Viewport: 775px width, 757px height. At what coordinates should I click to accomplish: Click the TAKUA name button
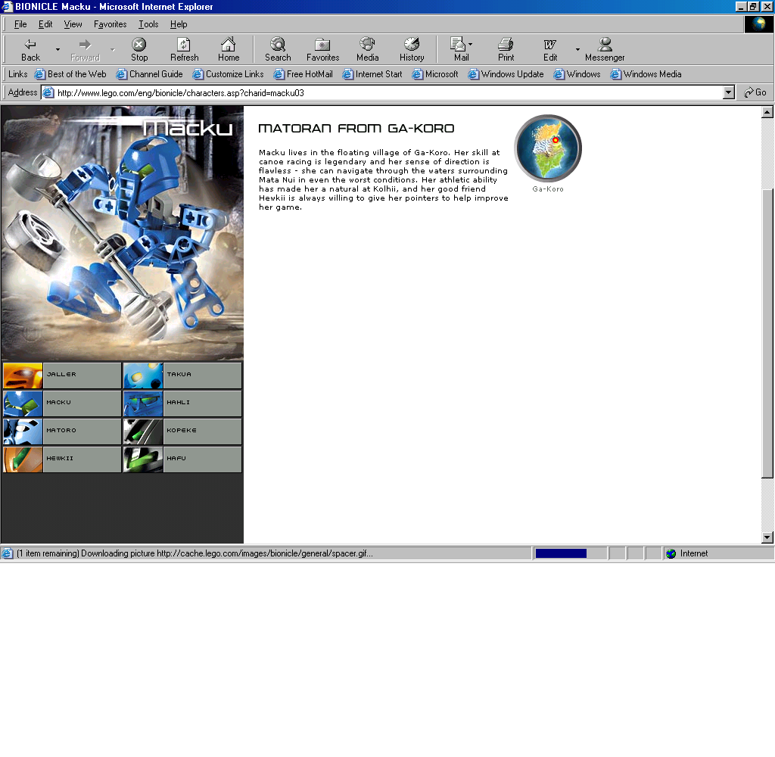tap(202, 375)
